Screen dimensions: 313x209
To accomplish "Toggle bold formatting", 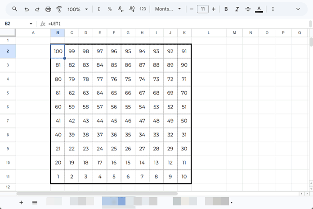I will tap(226, 9).
